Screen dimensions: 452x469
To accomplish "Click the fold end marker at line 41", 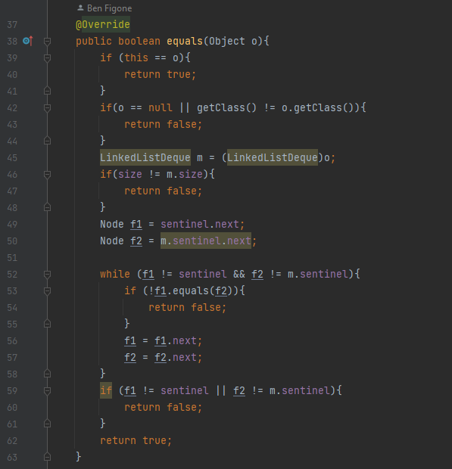I will [47, 91].
